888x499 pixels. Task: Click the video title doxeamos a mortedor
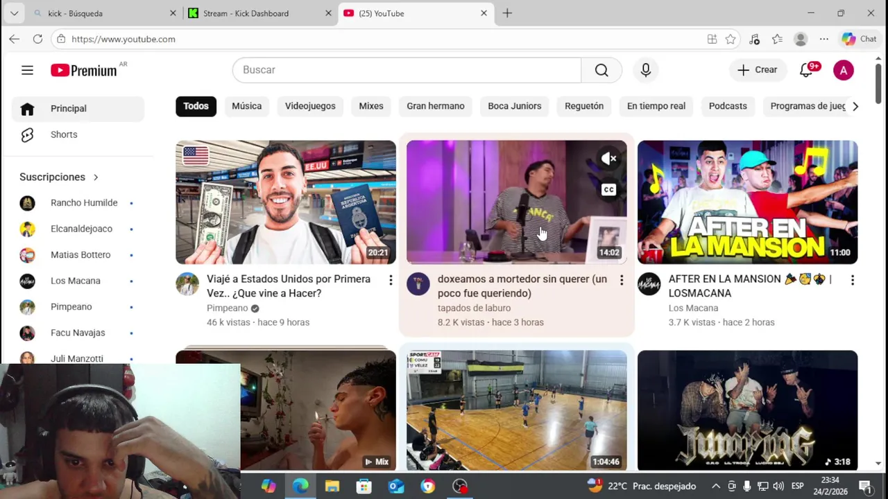[522, 286]
